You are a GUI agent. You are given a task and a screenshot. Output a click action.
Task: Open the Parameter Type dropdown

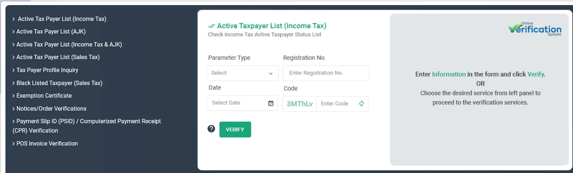(x=242, y=73)
